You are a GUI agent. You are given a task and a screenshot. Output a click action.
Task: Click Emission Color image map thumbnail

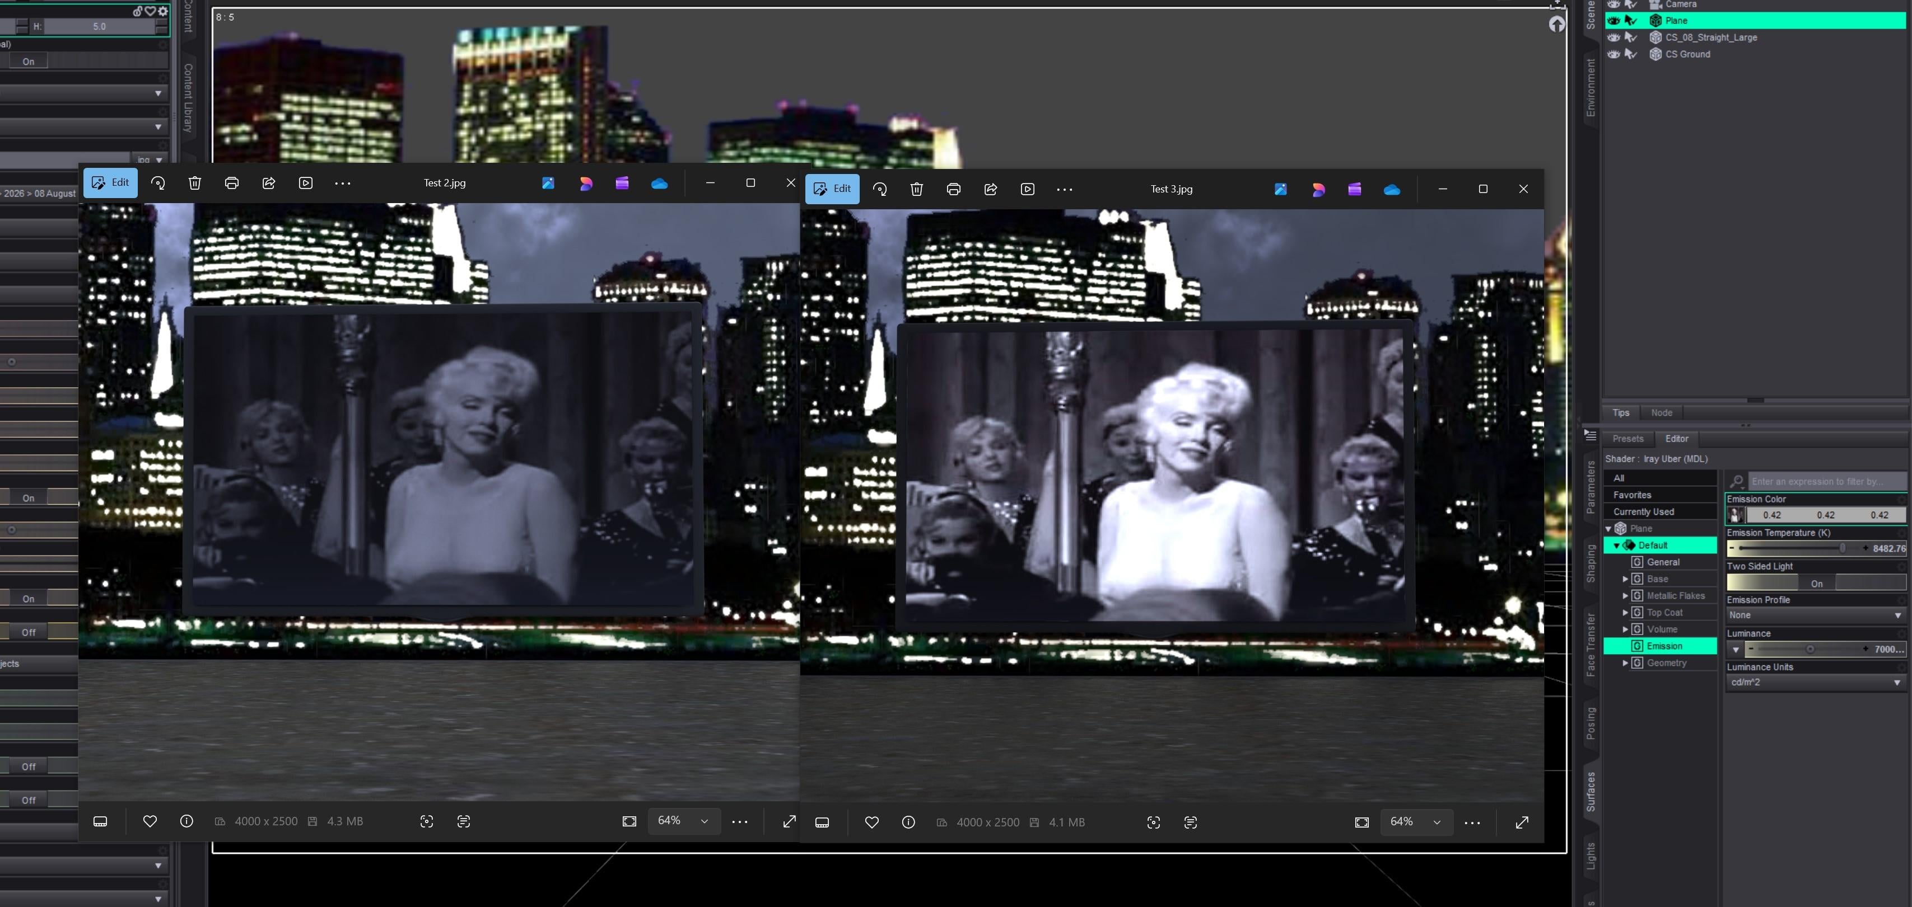click(1736, 515)
